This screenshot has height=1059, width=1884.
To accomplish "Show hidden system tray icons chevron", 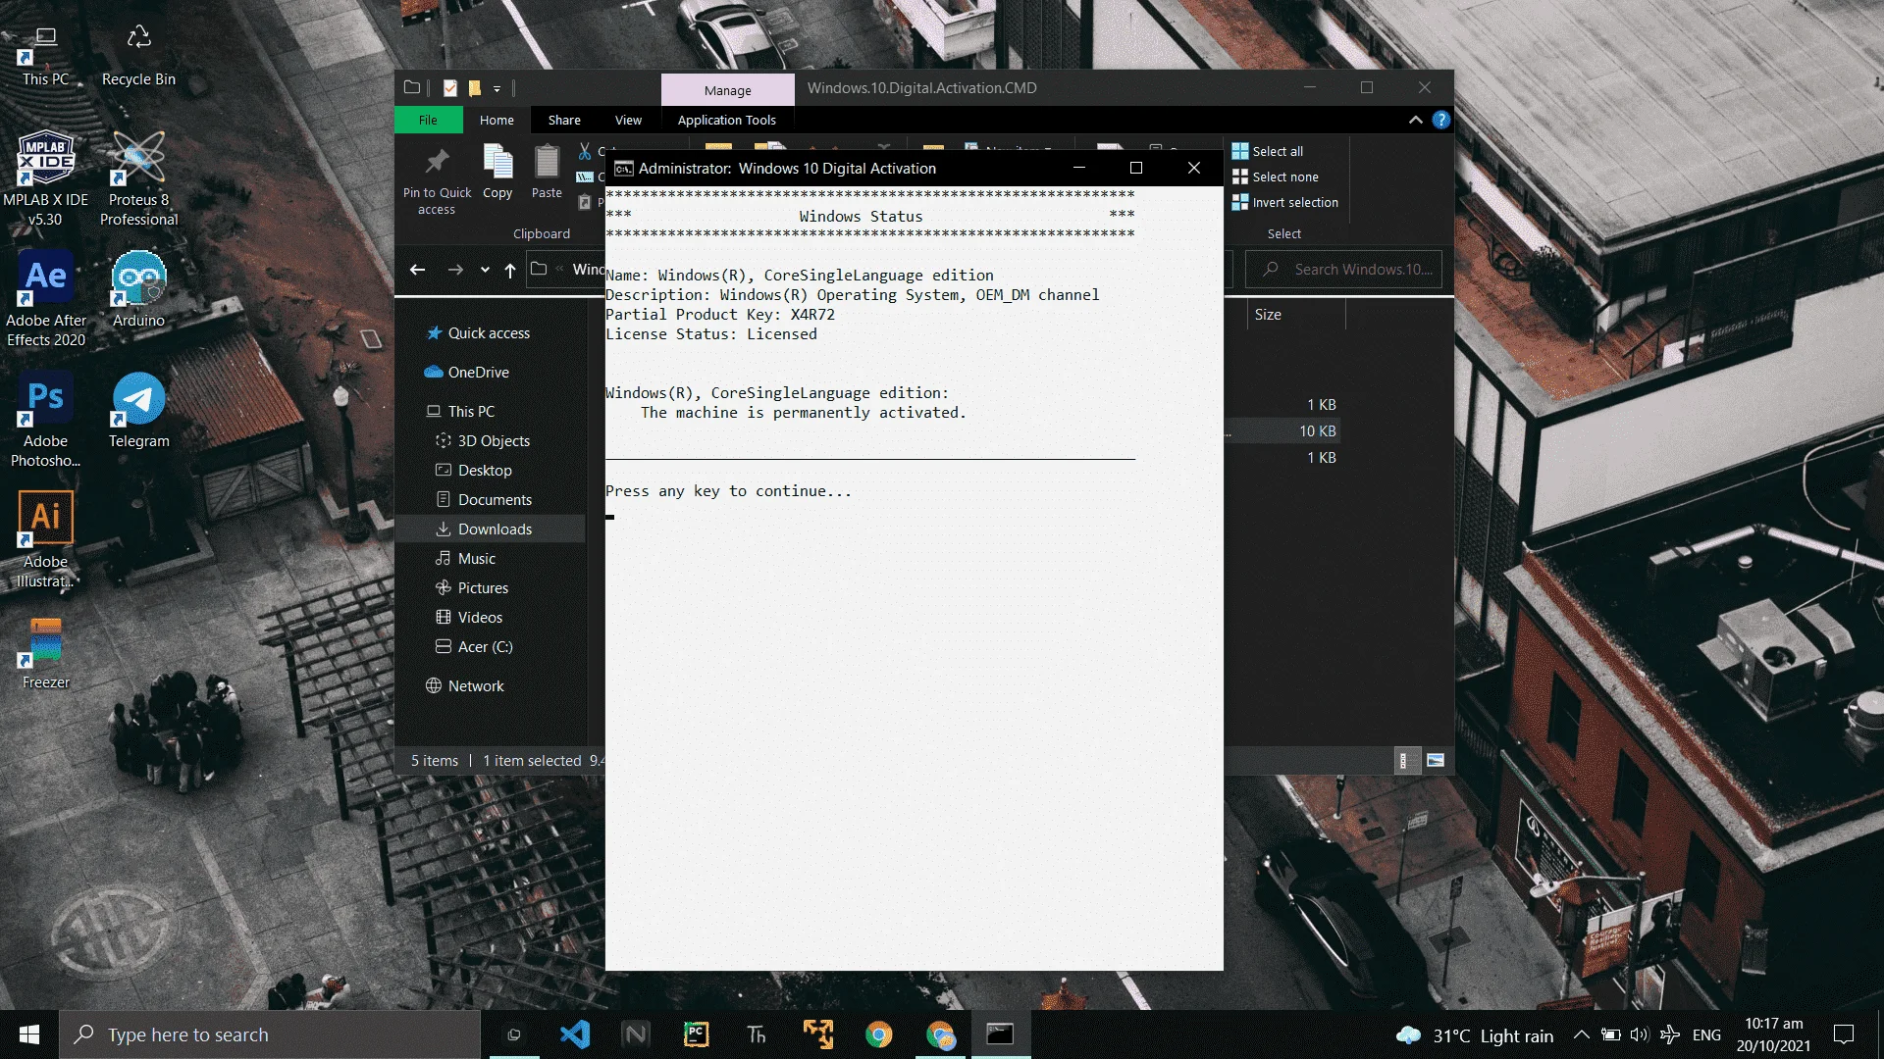I will (x=1581, y=1034).
